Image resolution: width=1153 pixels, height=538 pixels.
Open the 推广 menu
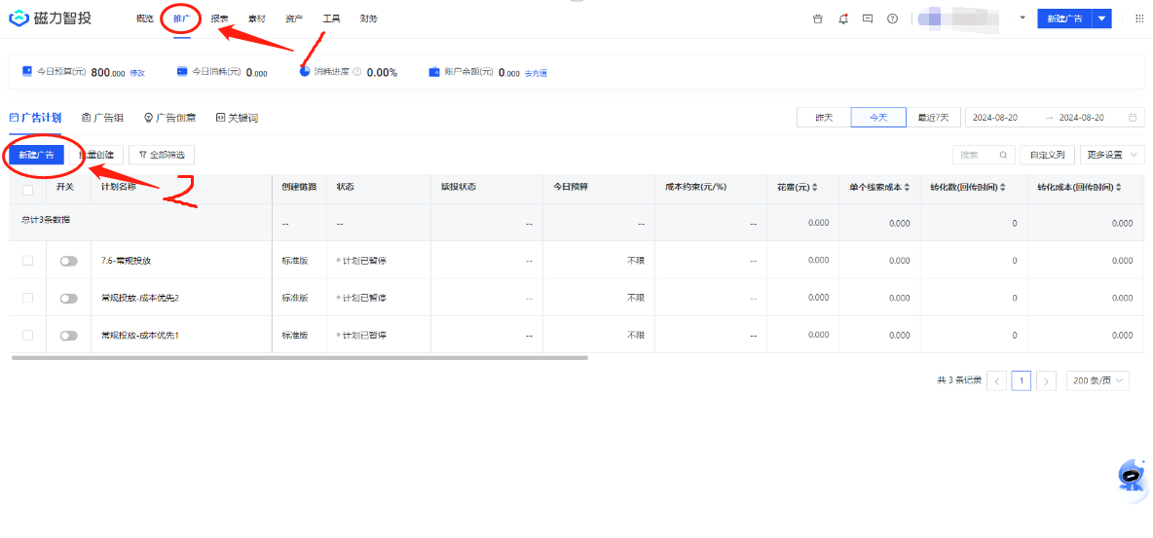point(182,19)
